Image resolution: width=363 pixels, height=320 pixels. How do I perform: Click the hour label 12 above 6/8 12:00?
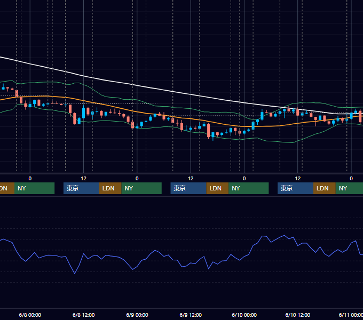pyautogui.click(x=84, y=179)
